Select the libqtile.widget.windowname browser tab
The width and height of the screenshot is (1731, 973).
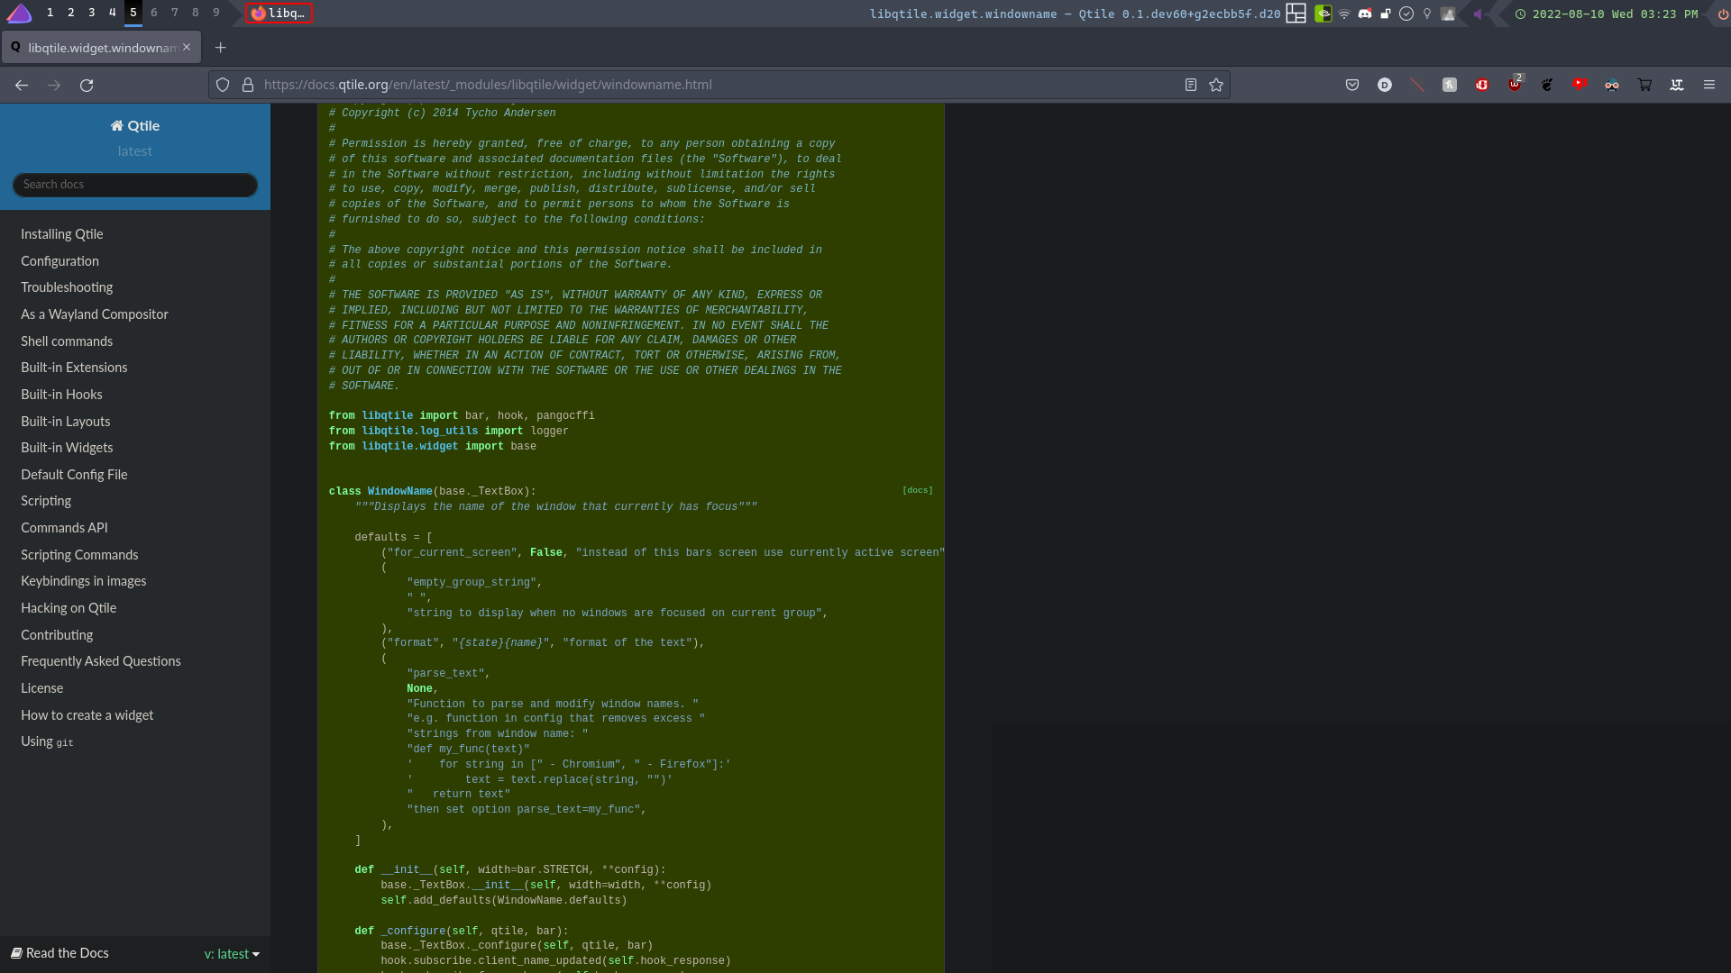(101, 48)
